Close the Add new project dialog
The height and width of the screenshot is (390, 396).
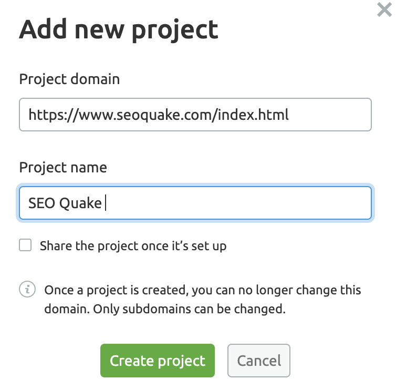tap(384, 9)
